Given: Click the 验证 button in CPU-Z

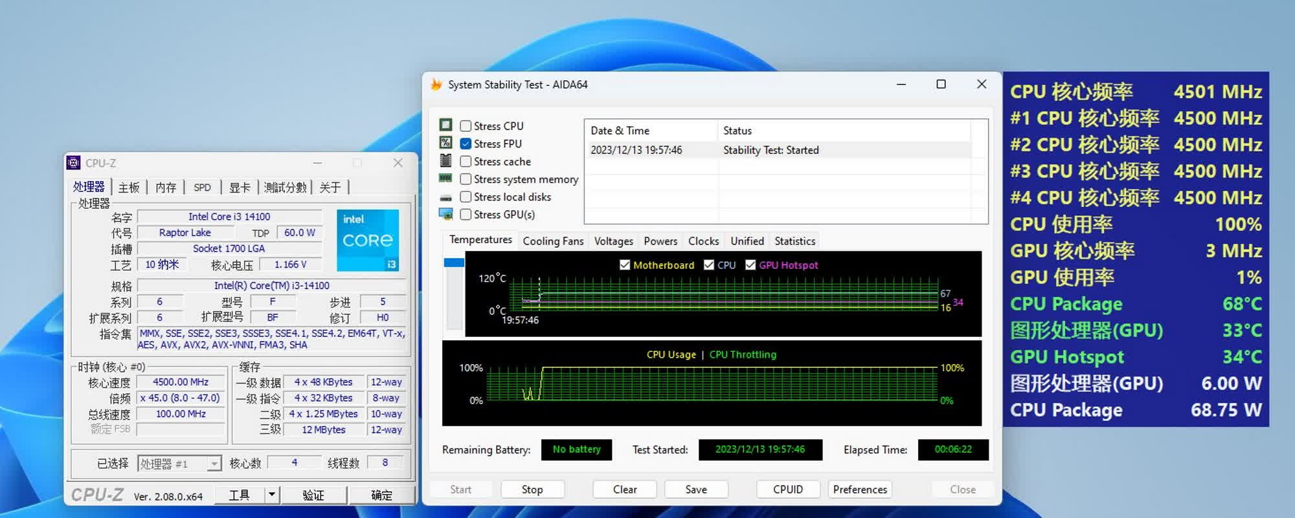Looking at the screenshot, I should (313, 495).
